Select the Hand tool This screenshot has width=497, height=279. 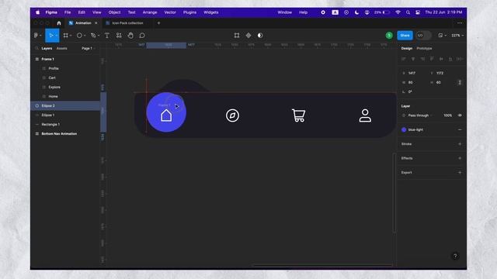pos(130,36)
